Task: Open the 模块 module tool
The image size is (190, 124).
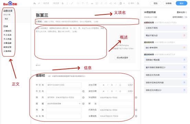Action: tap(131, 3)
